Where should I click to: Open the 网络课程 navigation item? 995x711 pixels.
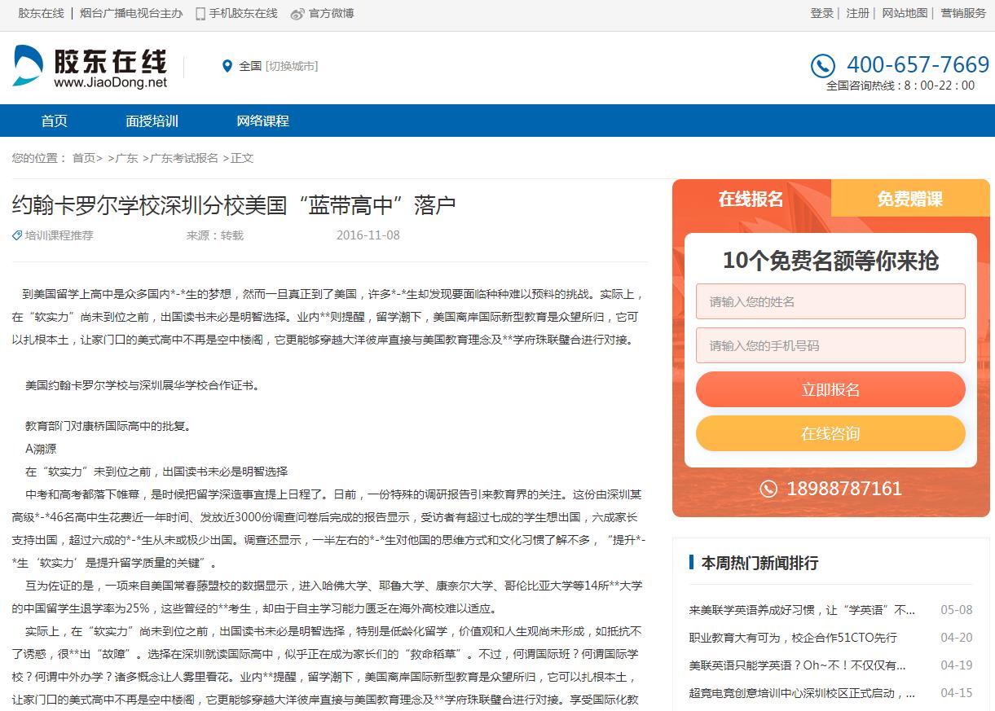coord(263,121)
